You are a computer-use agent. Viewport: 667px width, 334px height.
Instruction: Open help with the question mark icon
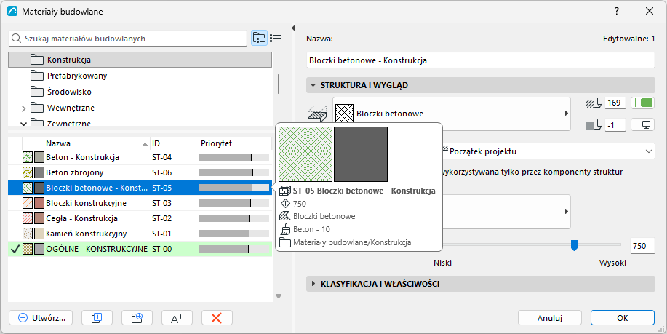pyautogui.click(x=617, y=12)
